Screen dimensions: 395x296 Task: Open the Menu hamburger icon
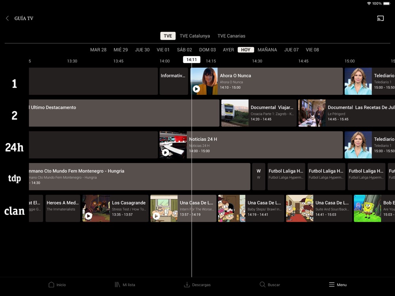pyautogui.click(x=332, y=285)
